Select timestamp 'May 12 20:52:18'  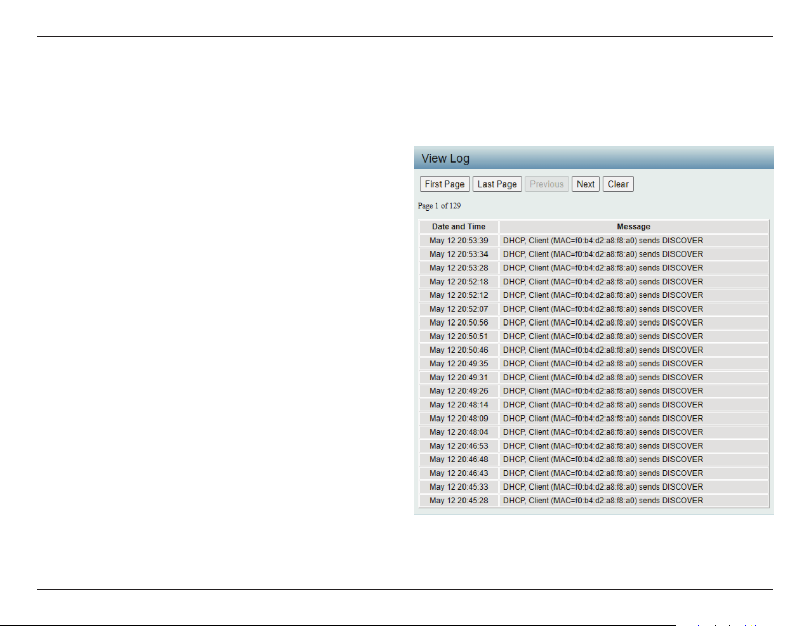click(x=459, y=282)
